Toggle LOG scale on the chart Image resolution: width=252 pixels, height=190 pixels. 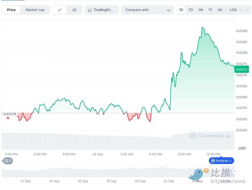click(x=233, y=10)
